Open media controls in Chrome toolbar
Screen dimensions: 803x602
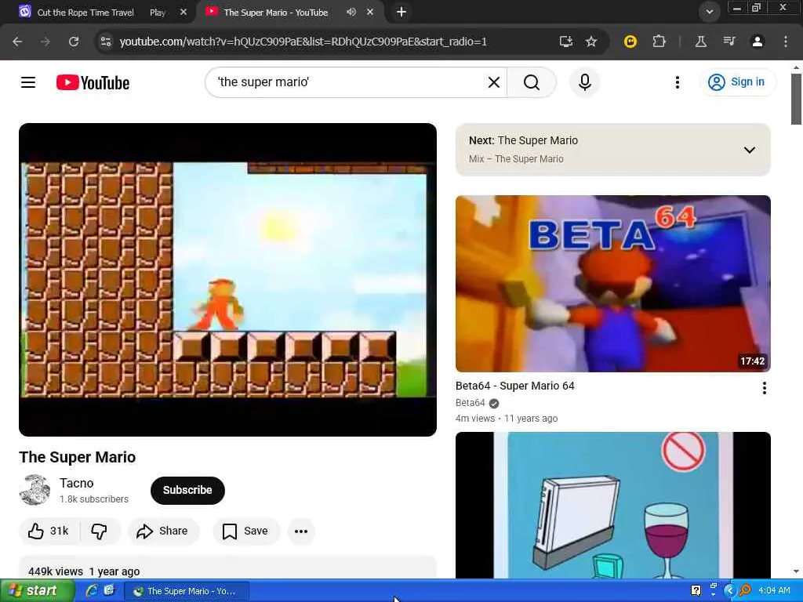pos(729,42)
